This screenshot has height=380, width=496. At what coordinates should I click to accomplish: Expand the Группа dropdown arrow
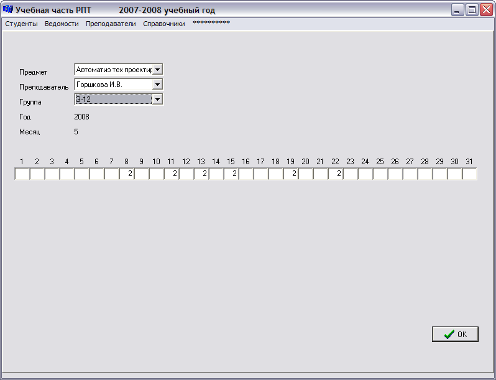(157, 100)
